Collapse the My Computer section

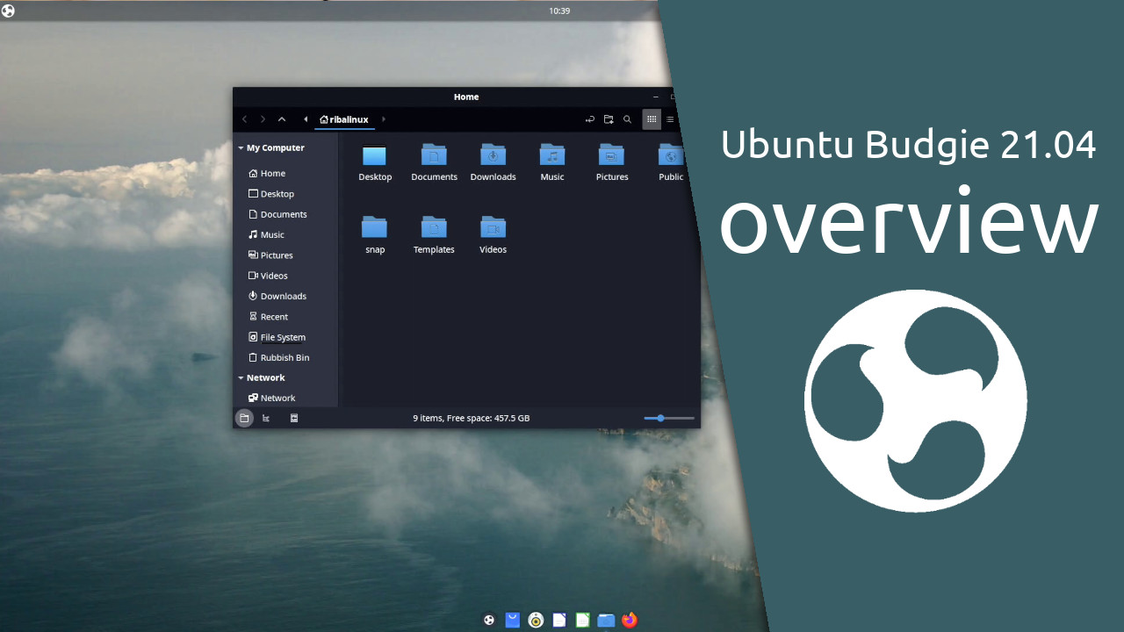coord(241,148)
